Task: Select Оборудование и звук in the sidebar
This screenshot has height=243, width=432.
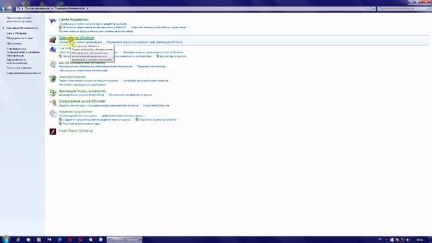Action: point(20,38)
